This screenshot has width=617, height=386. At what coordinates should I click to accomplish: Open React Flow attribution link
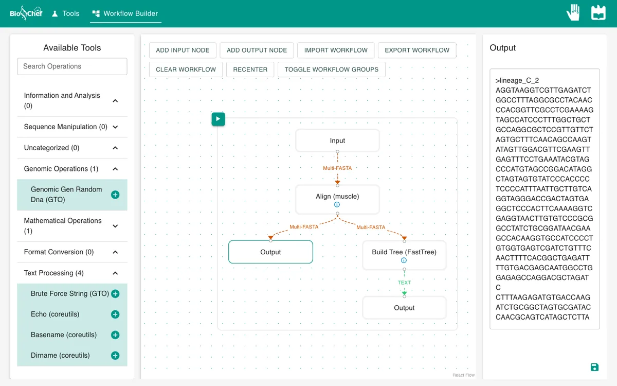pyautogui.click(x=463, y=375)
